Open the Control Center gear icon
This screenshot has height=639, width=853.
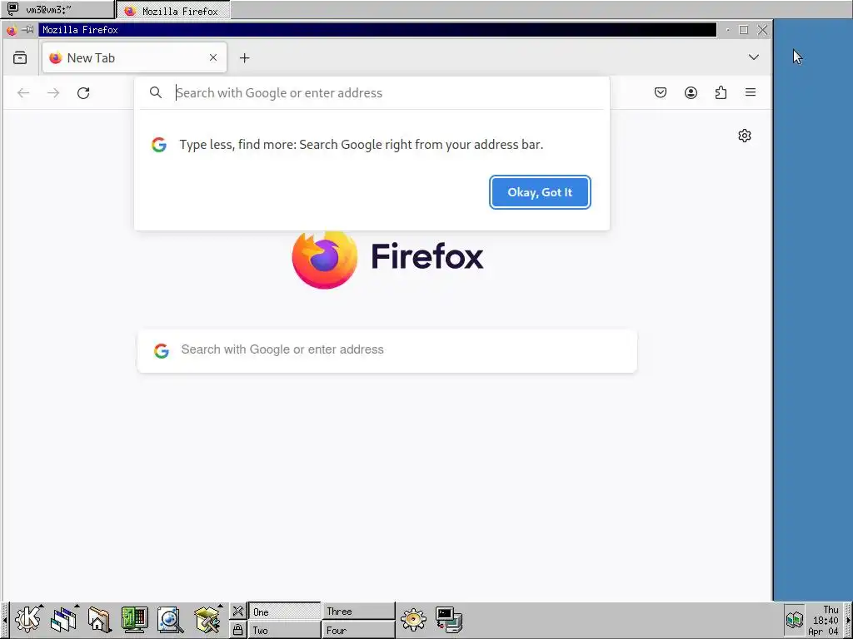[x=413, y=619]
